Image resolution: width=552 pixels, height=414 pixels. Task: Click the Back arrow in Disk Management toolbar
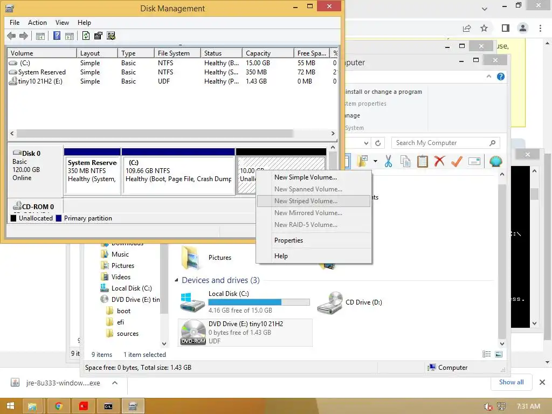pos(11,36)
